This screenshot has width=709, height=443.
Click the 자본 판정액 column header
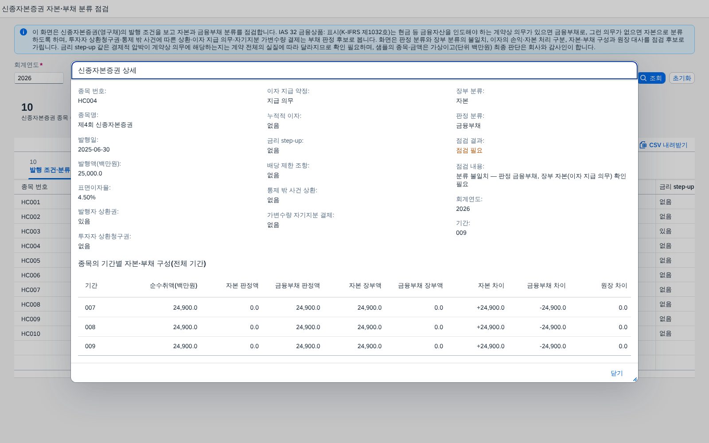tap(242, 286)
